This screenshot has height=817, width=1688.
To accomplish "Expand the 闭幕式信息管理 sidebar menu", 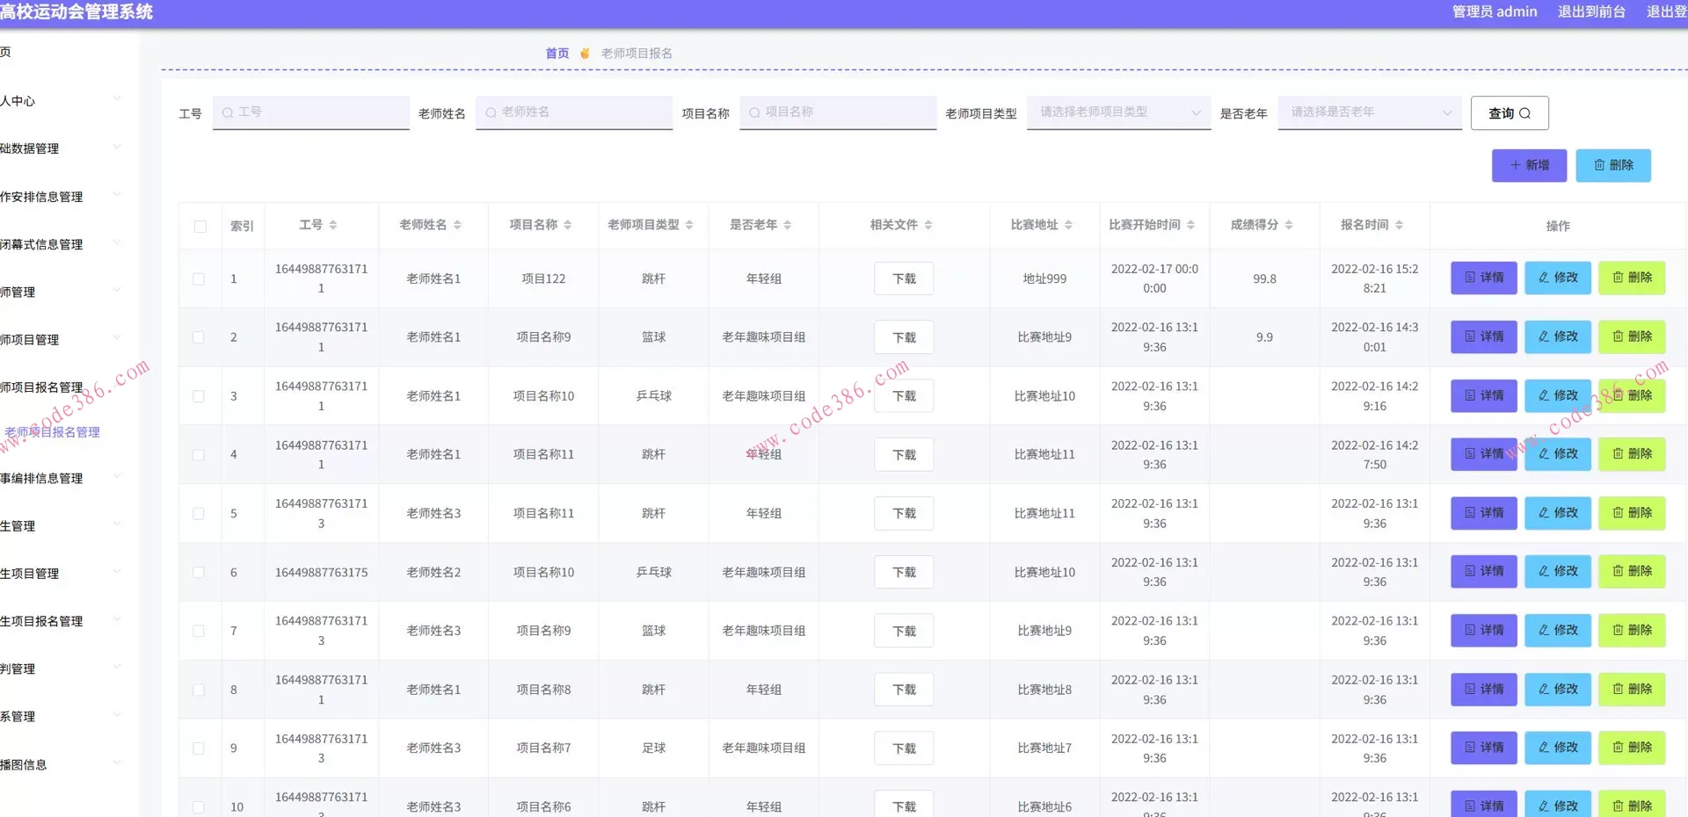I will (x=60, y=245).
